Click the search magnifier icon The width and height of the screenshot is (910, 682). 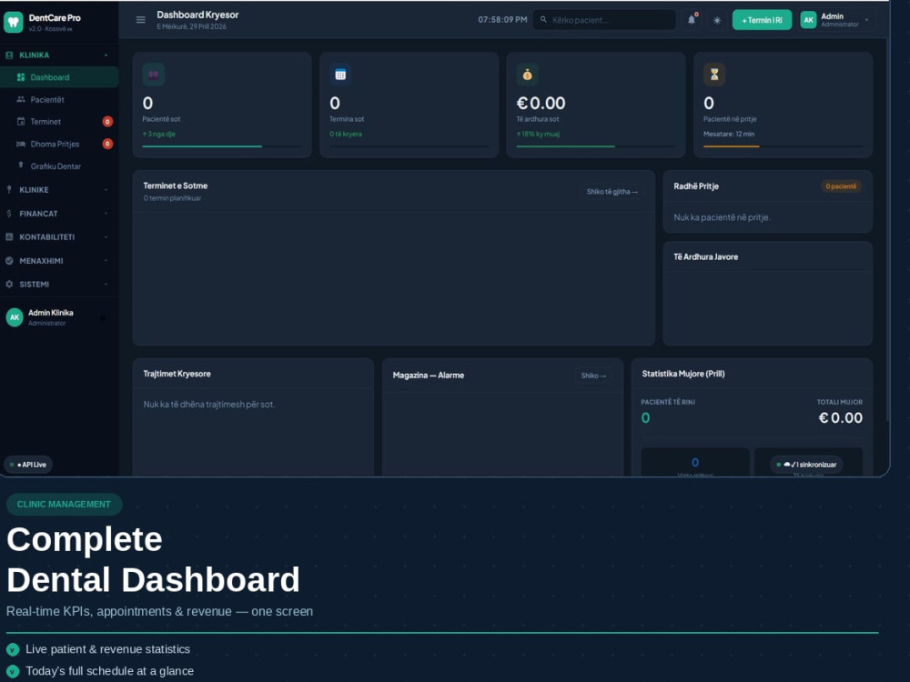point(544,20)
